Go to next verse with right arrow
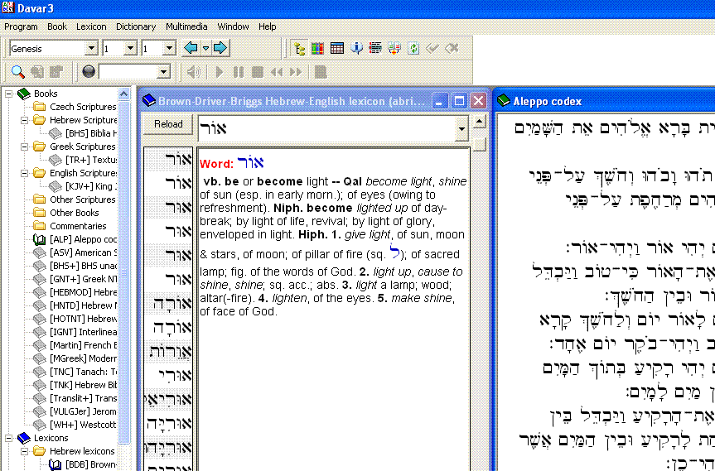Viewport: 715px width, 471px height. pos(220,48)
